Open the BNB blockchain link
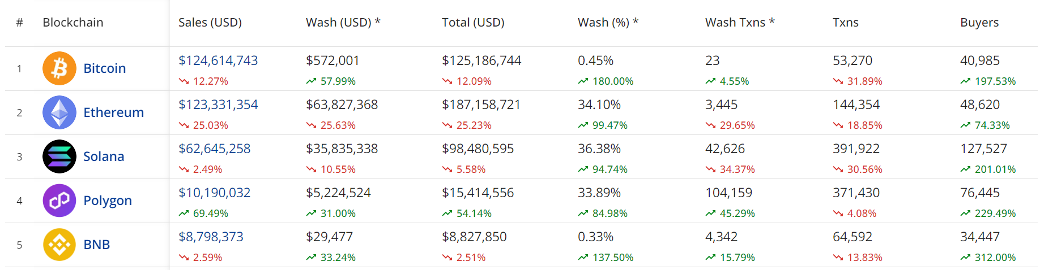Image resolution: width=1040 pixels, height=270 pixels. 97,245
